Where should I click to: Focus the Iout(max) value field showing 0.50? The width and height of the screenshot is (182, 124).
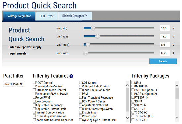pos(165,53)
